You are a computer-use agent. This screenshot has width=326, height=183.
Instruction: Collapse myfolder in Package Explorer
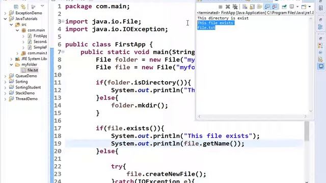[11, 65]
